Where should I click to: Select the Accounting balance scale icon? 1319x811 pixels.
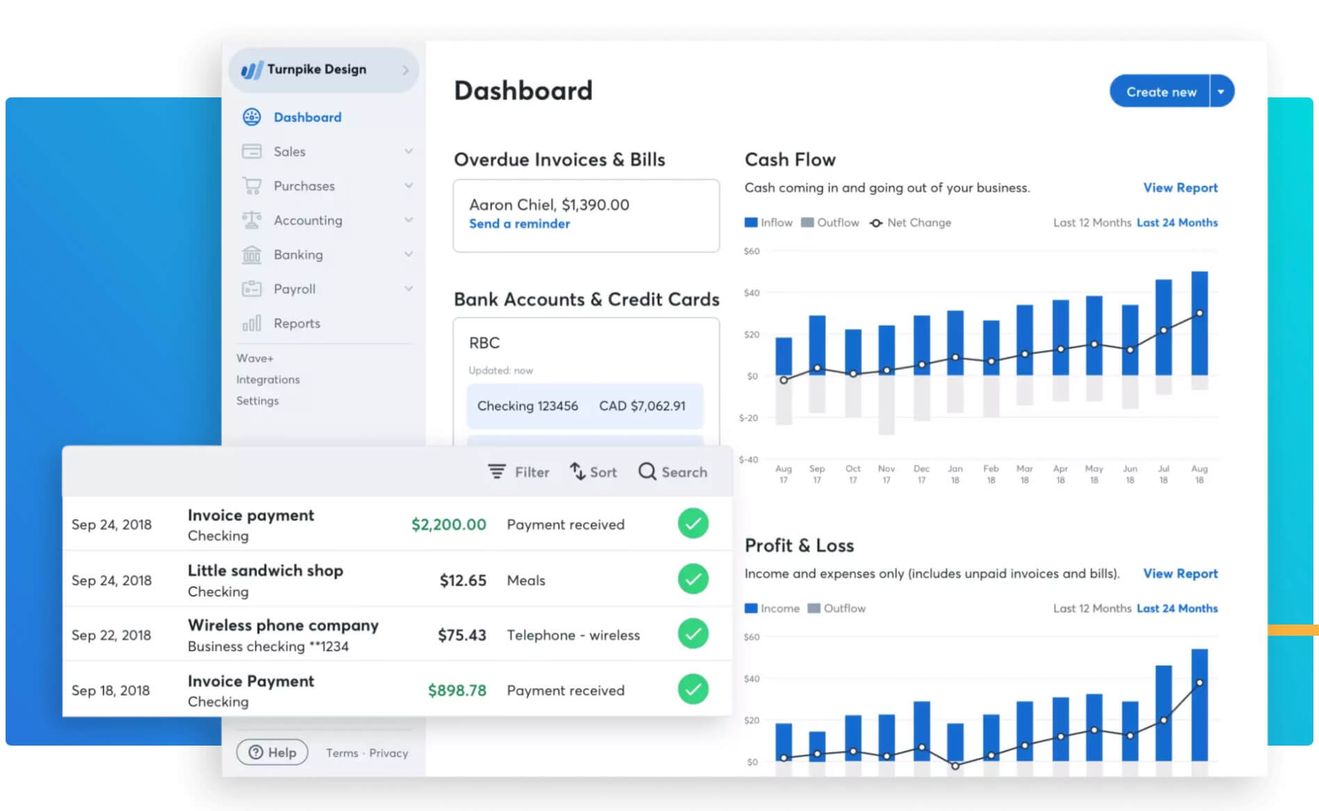tap(251, 220)
